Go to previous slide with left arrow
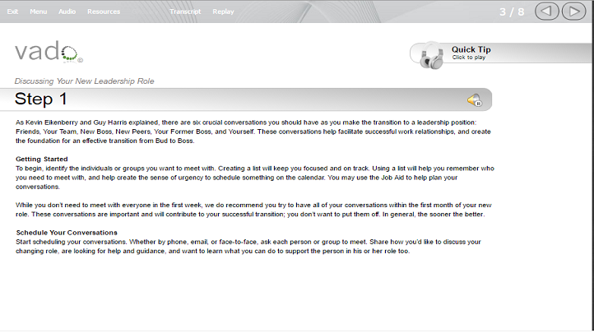The width and height of the screenshot is (594, 333). pos(546,12)
